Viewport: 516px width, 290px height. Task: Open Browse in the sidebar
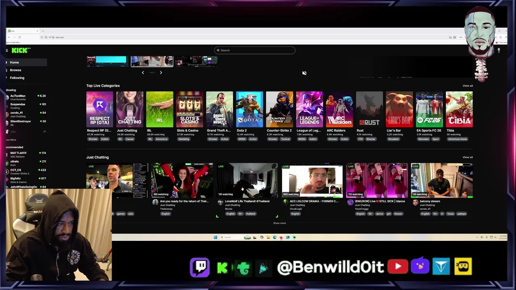pos(15,70)
